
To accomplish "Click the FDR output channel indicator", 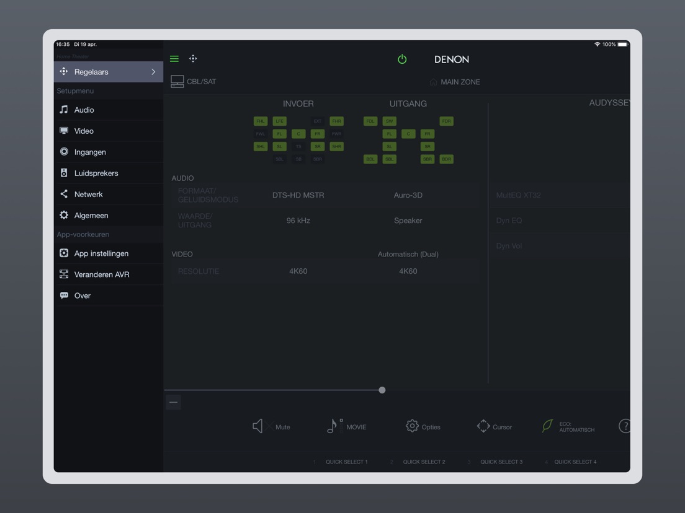I will (x=446, y=121).
